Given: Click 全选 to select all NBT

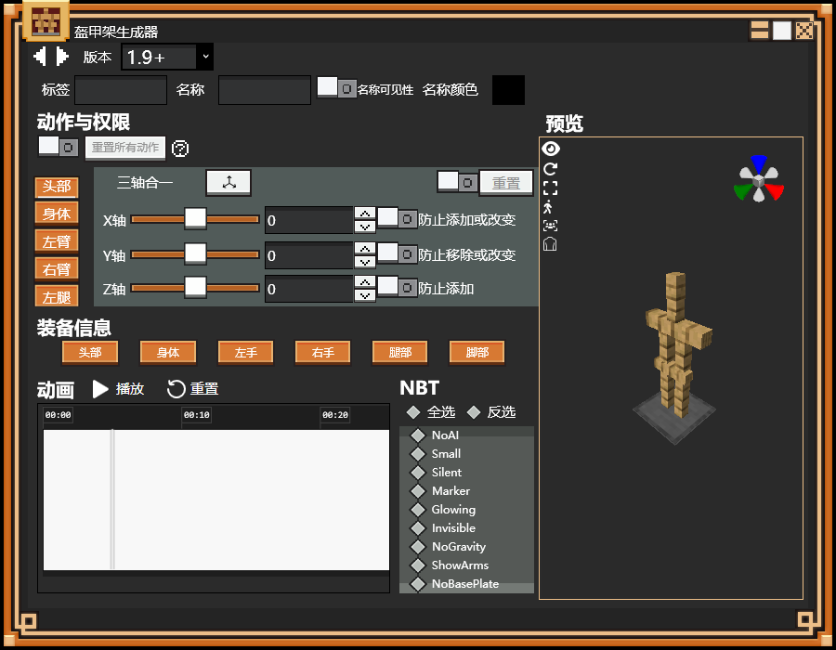Looking at the screenshot, I should pyautogui.click(x=431, y=412).
